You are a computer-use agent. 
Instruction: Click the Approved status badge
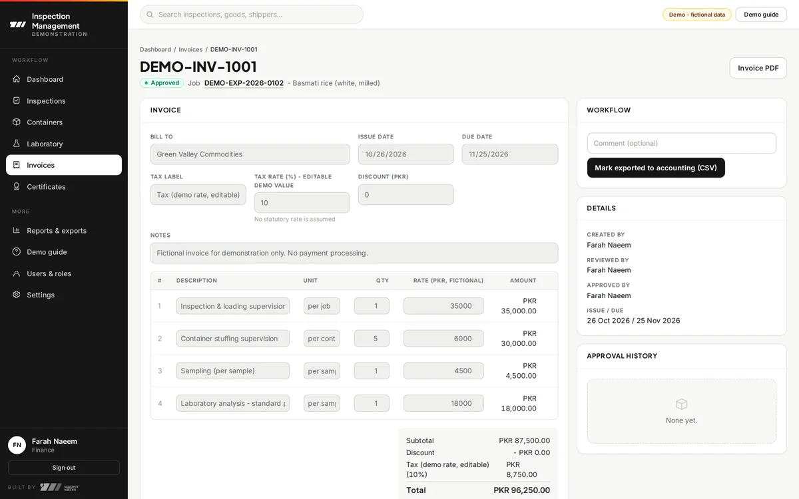pyautogui.click(x=162, y=83)
